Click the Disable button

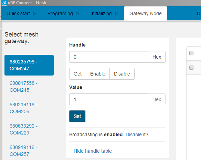122,74
